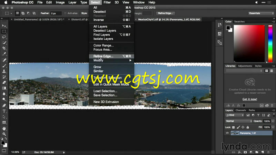Image resolution: width=276 pixels, height=155 pixels.
Task: Open the Libraries selection dropdown
Action: (244, 71)
